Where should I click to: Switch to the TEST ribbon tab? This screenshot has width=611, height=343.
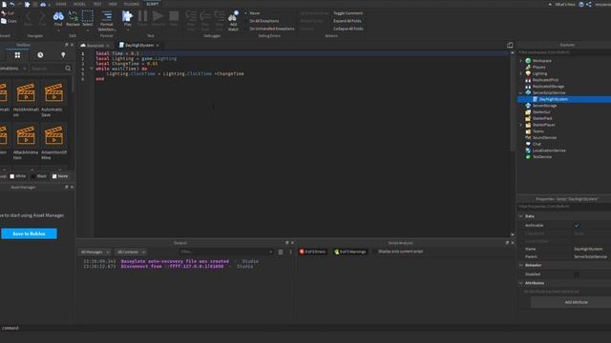97,4
